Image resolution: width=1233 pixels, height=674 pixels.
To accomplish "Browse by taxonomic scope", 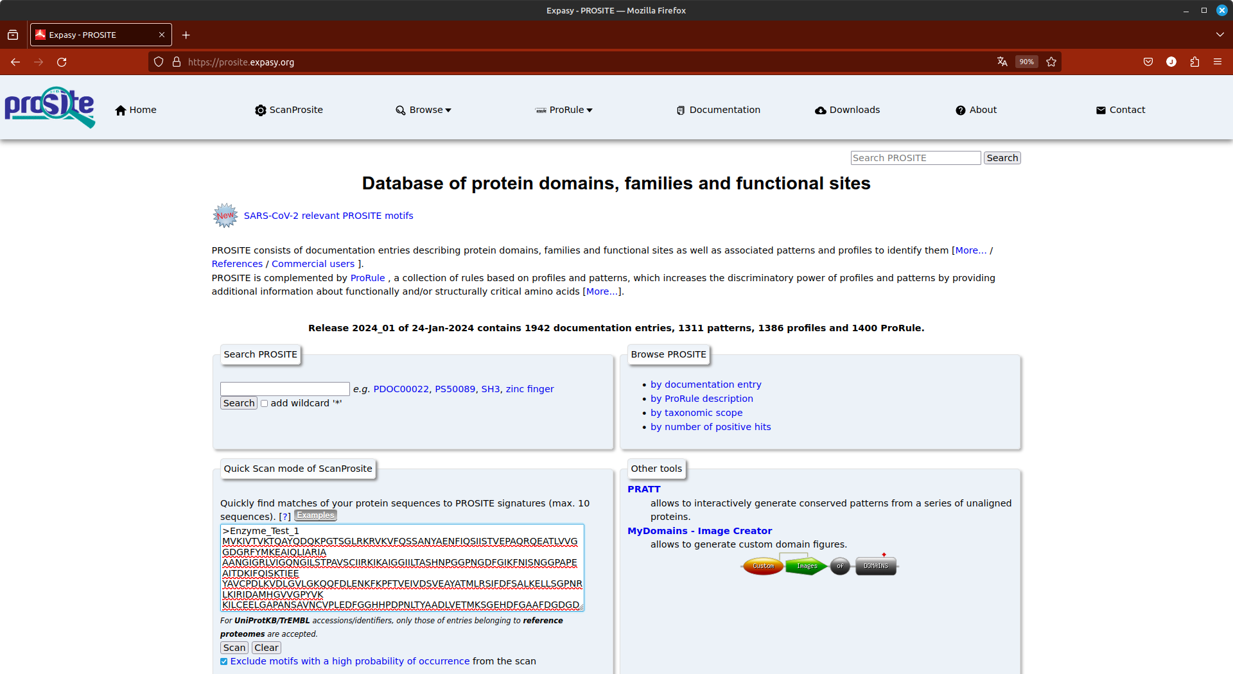I will tap(696, 413).
